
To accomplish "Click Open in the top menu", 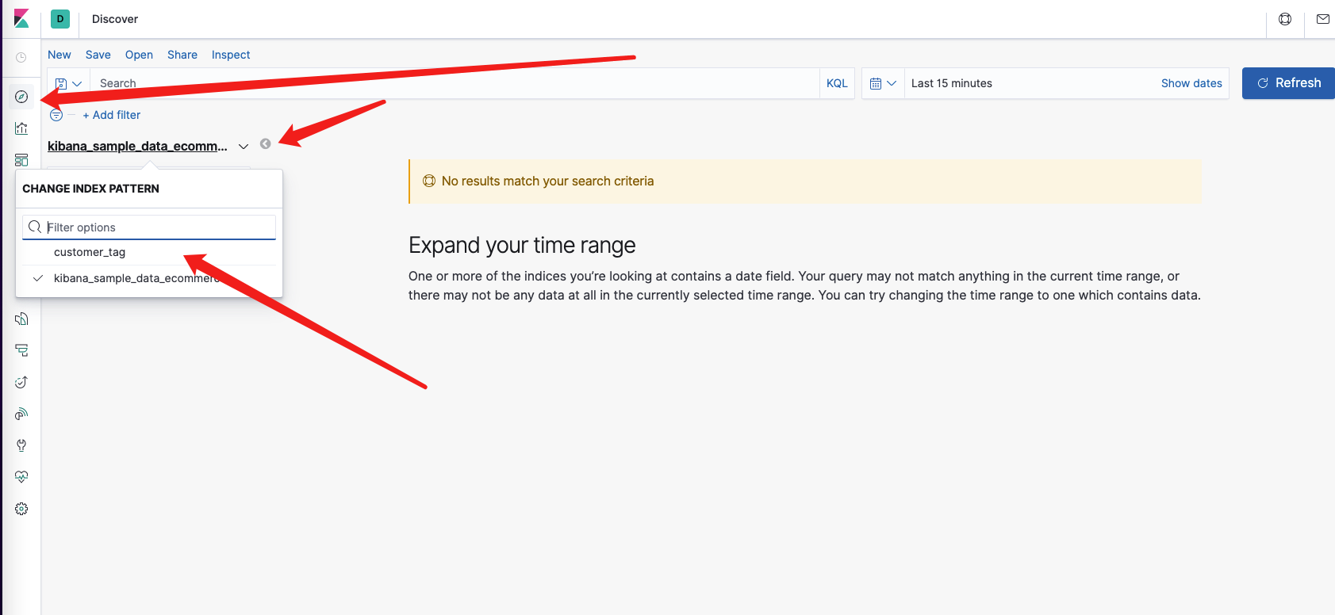I will [139, 55].
